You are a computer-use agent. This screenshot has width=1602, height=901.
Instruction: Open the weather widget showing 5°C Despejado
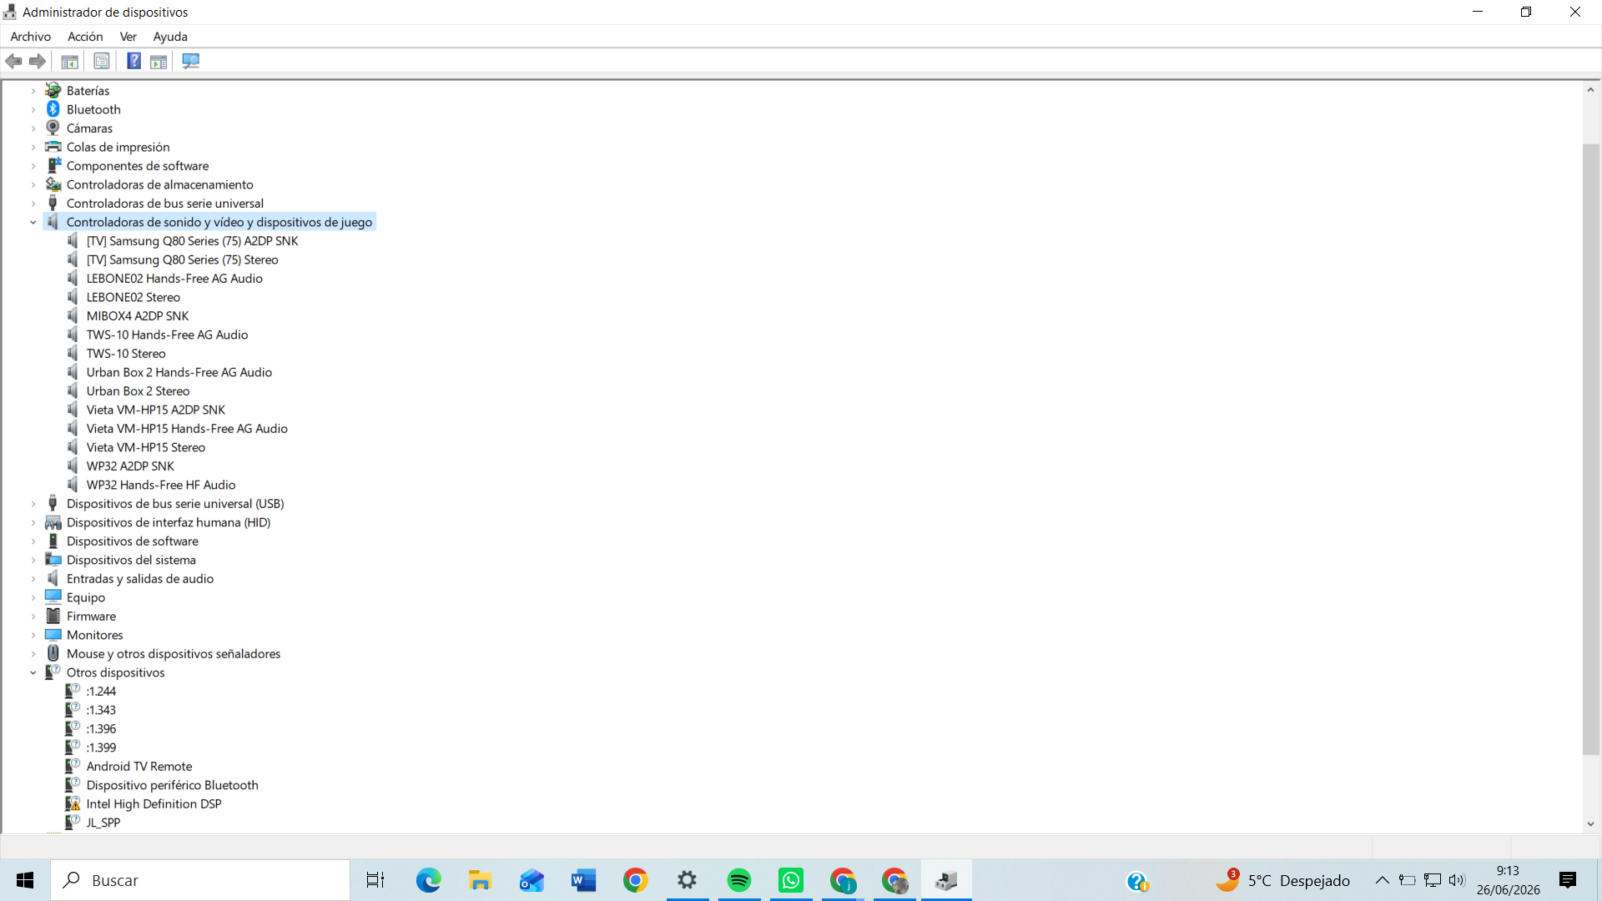point(1282,880)
